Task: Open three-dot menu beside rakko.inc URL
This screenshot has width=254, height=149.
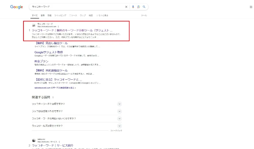Action: click(x=59, y=142)
